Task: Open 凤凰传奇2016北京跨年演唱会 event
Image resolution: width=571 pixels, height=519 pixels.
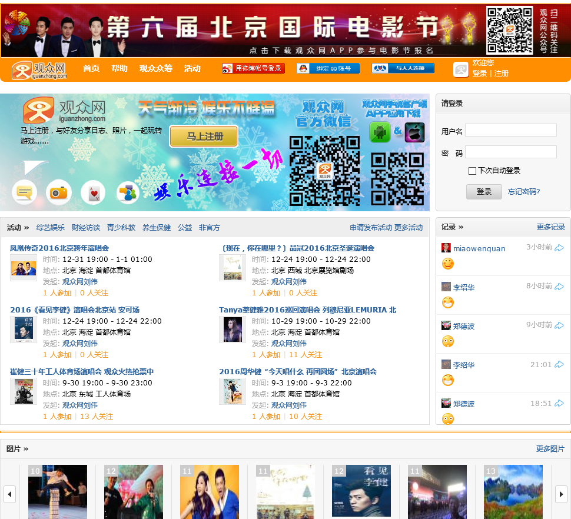Action: coord(59,248)
